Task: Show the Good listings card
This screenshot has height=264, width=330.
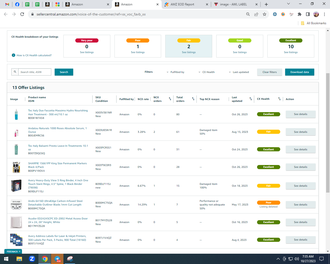Action: tap(240, 46)
